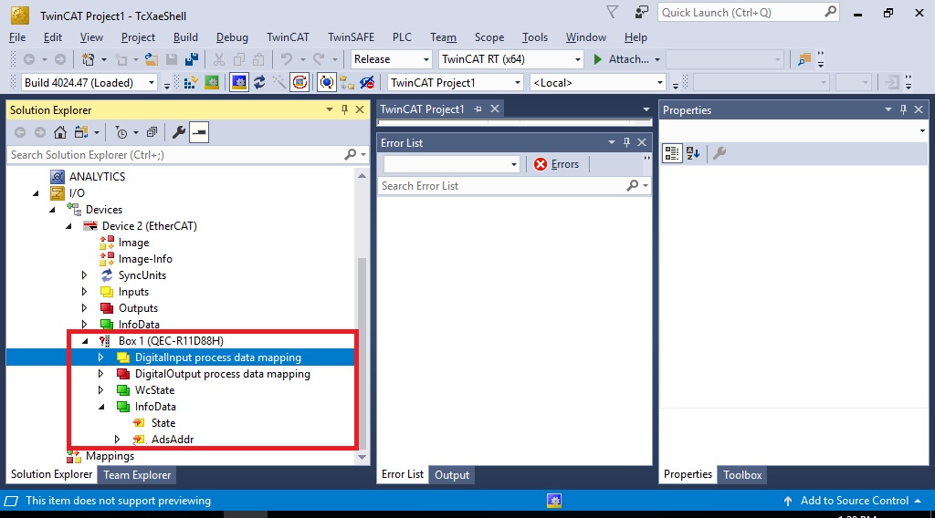The width and height of the screenshot is (935, 518).
Task: Open the PLC menu
Action: coord(402,36)
